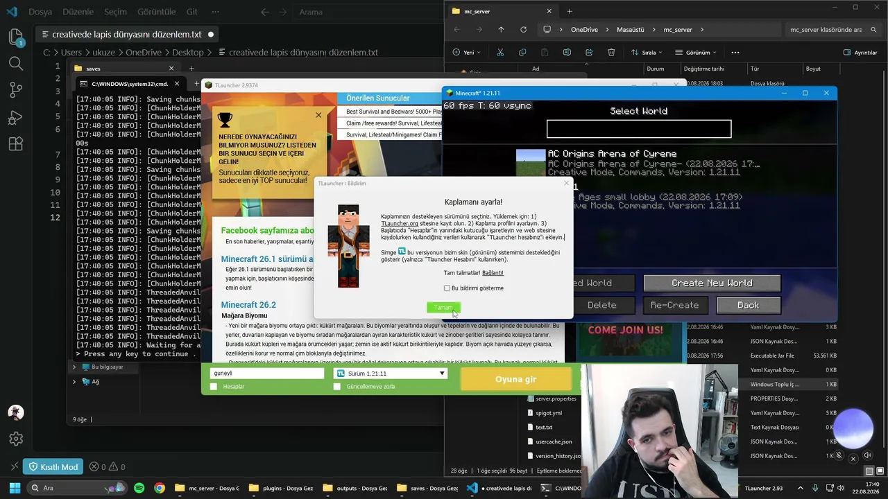Select the usercache.json file row

point(554,441)
